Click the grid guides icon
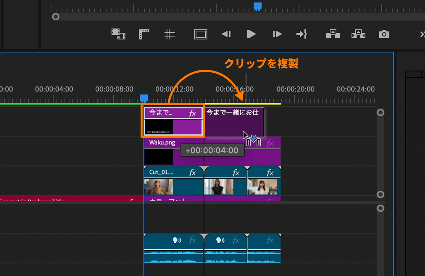The height and width of the screenshot is (276, 425). (169, 34)
